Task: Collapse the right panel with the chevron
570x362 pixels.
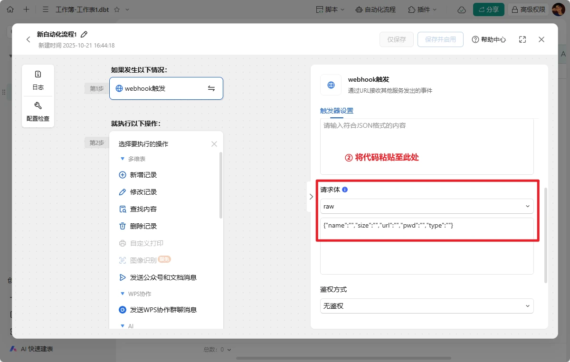Action: 311,196
